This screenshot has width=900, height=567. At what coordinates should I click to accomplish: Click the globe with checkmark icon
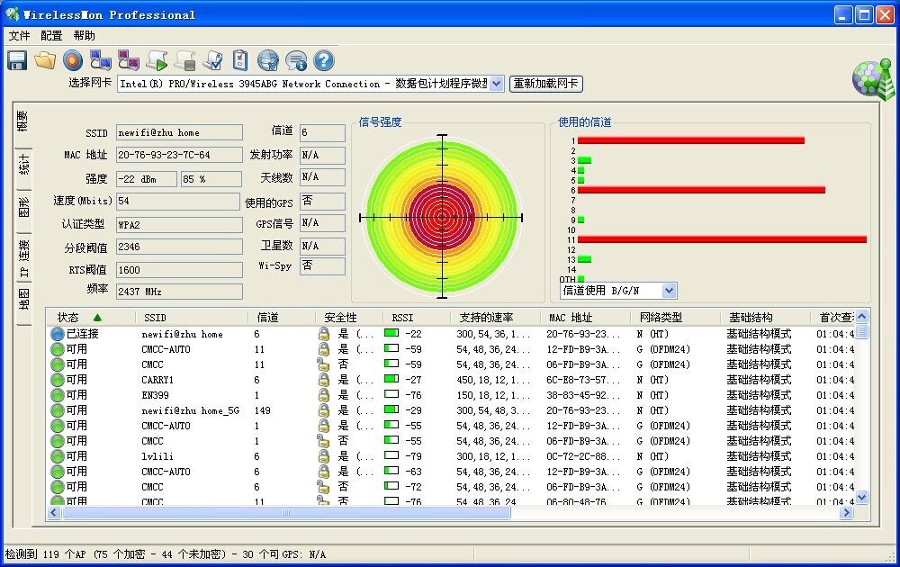267,60
